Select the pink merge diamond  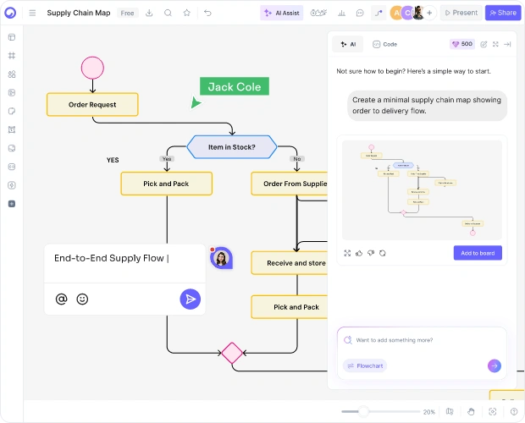point(232,353)
